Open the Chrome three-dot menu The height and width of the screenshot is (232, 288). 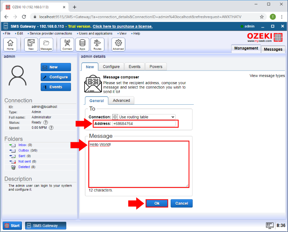pos(282,17)
